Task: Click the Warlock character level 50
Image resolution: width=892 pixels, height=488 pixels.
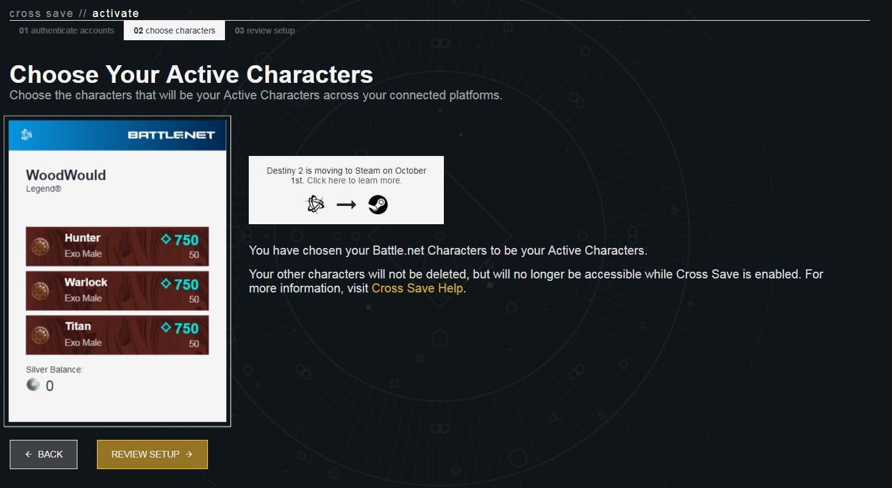Action: pyautogui.click(x=194, y=299)
